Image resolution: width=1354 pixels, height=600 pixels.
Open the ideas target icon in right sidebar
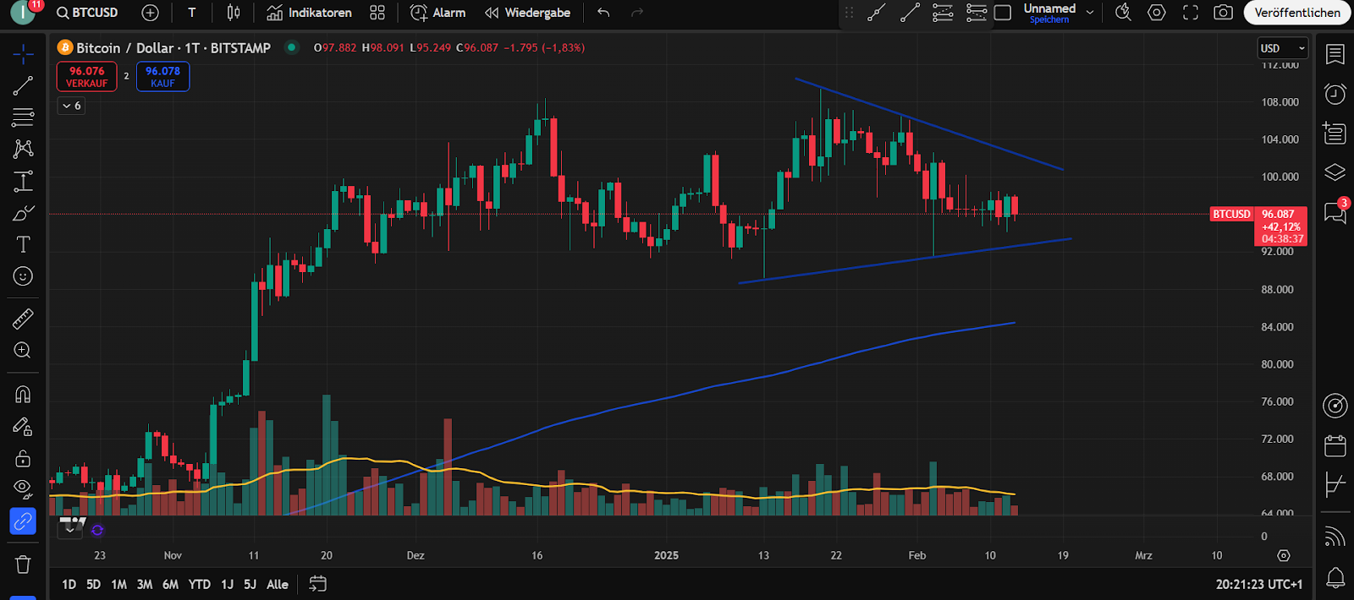[x=1335, y=406]
